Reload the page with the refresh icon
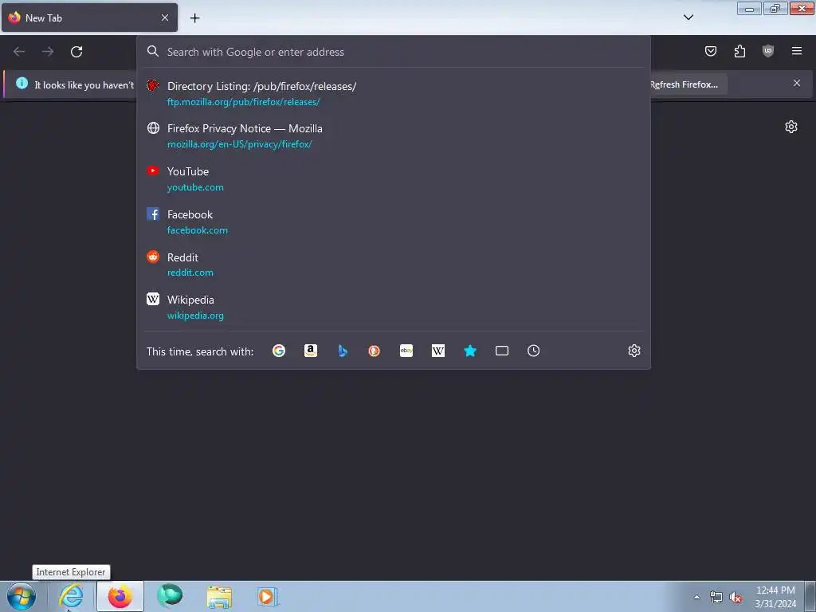Viewport: 816px width, 612px height. pyautogui.click(x=76, y=52)
